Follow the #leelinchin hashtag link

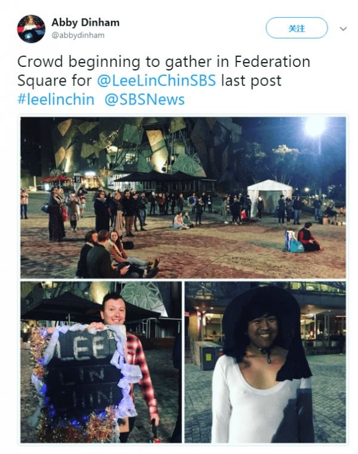click(x=56, y=99)
